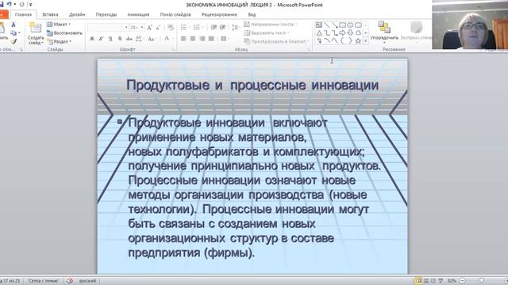
Task: Open the Переходы ribbon tab
Action: coord(106,14)
